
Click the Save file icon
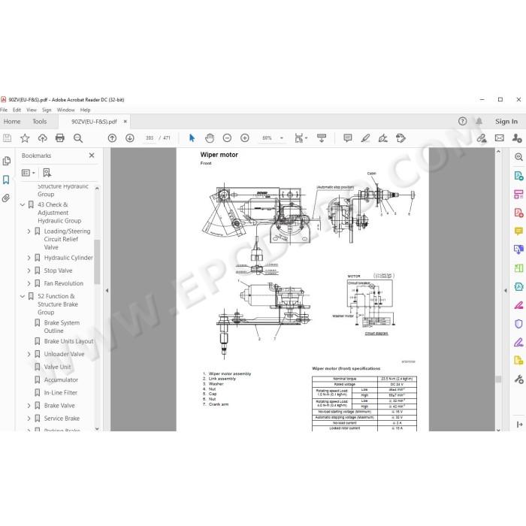click(x=7, y=138)
